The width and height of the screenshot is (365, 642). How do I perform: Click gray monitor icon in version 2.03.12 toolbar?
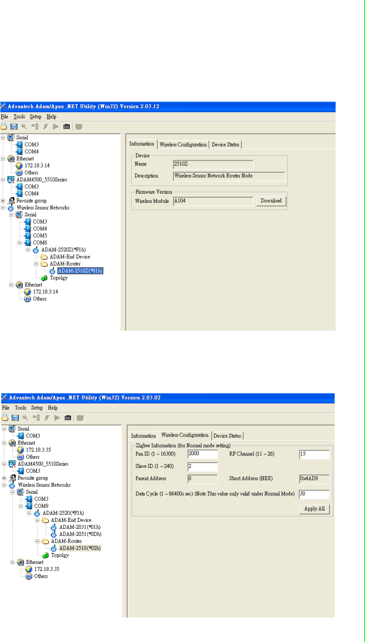point(79,127)
